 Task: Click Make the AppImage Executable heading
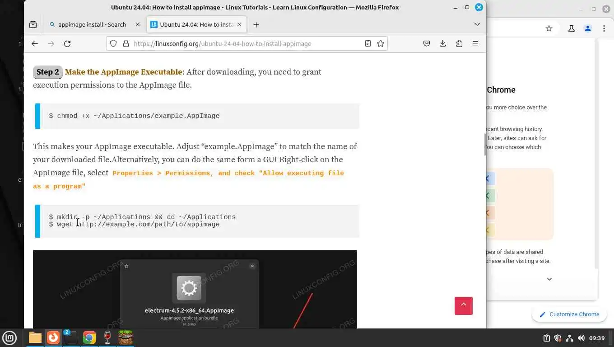(124, 72)
